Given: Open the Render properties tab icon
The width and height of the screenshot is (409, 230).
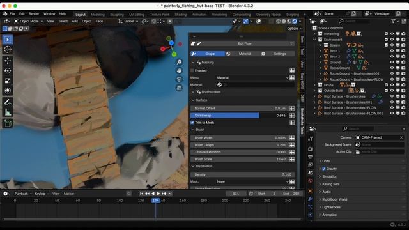Looking at the screenshot, I should pyautogui.click(x=310, y=149).
